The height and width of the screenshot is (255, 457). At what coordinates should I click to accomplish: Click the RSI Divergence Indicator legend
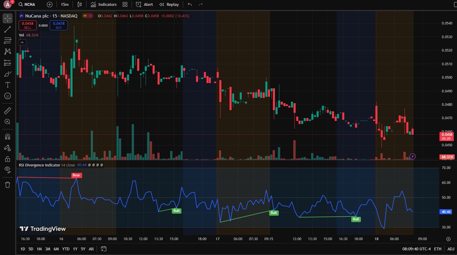[x=40, y=165]
